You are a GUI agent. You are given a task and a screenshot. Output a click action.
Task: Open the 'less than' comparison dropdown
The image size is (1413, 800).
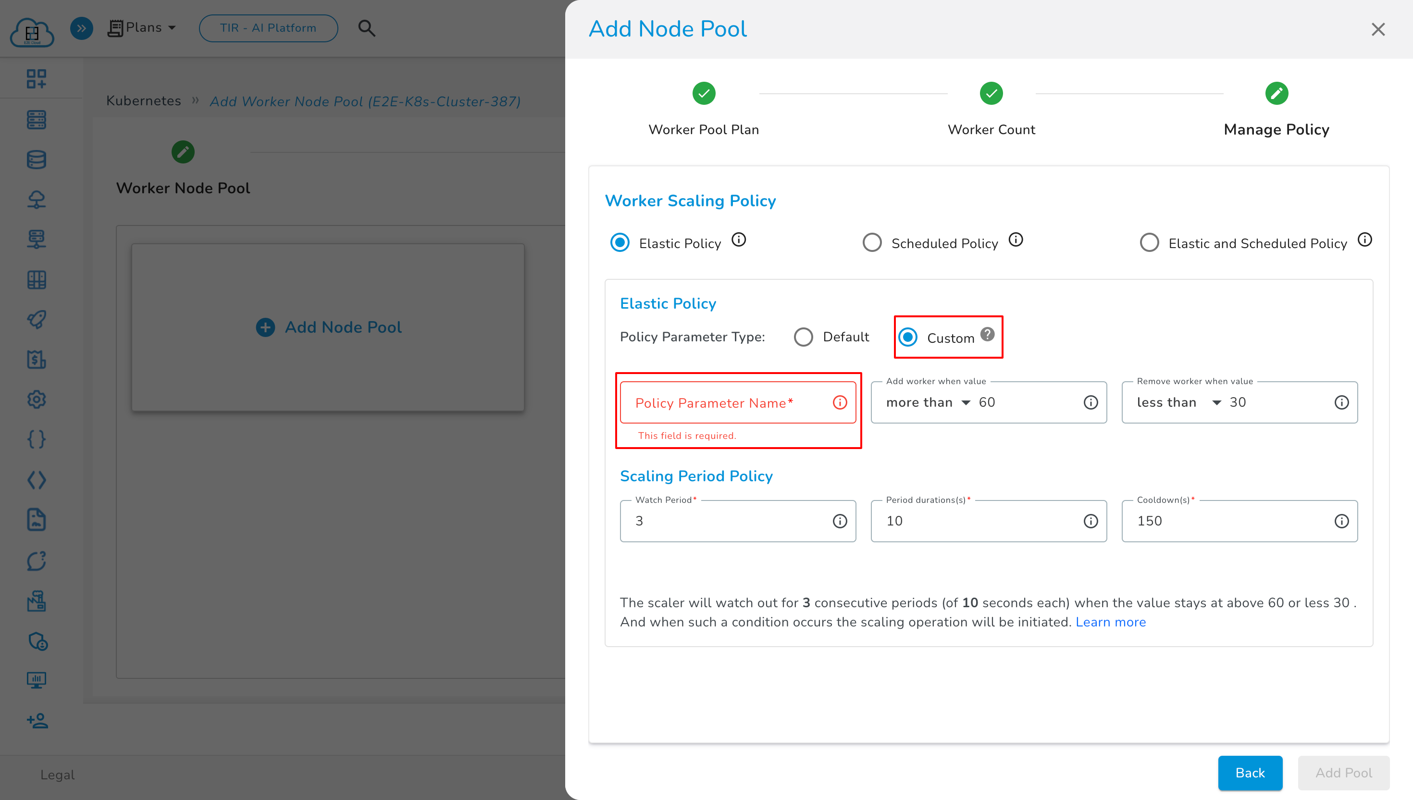pyautogui.click(x=1179, y=403)
